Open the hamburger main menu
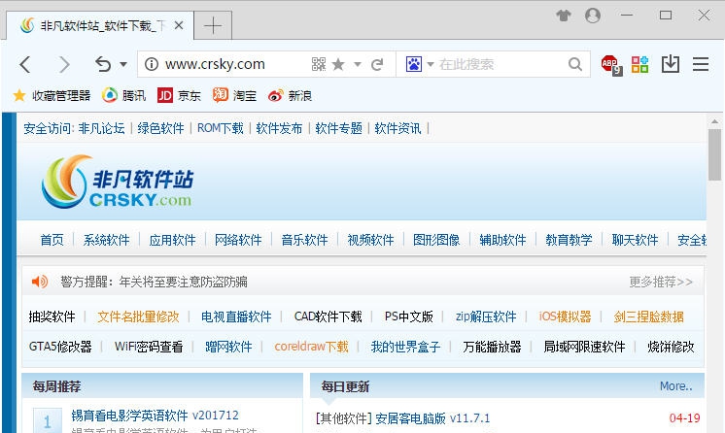 pos(701,64)
